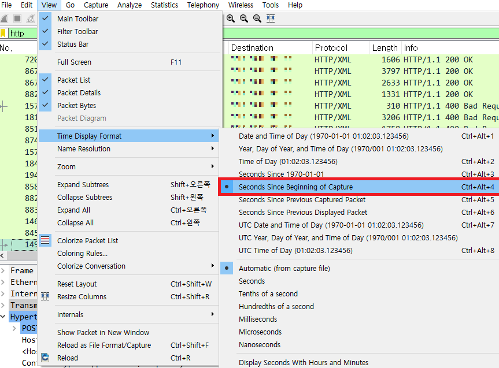Open the Wireless menu

pos(241,5)
